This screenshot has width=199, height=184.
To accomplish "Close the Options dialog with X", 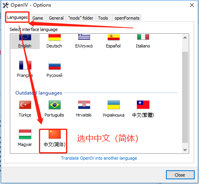I will 192,5.
